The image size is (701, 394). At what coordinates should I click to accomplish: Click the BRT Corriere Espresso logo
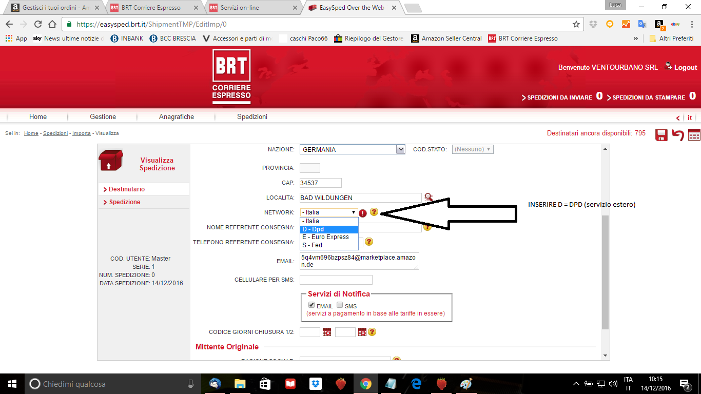231,77
